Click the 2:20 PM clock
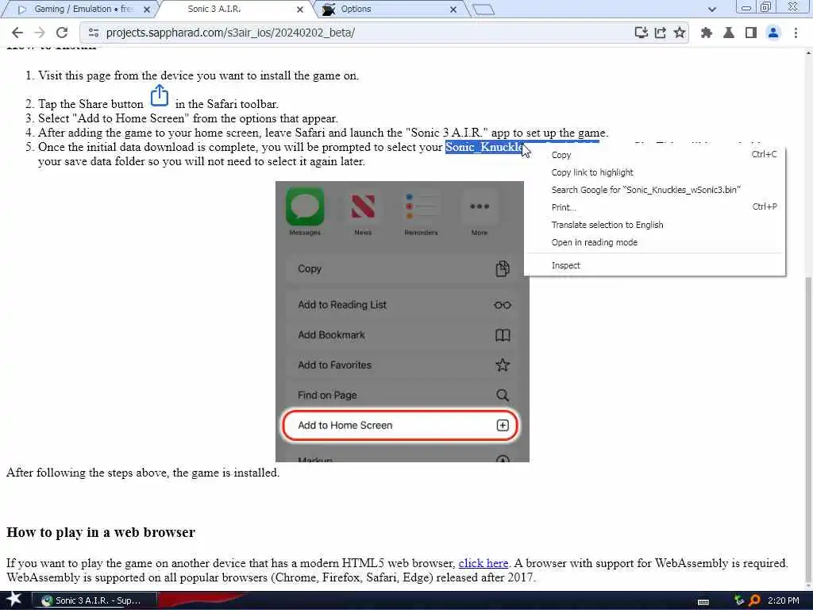This screenshot has height=610, width=813. 783,600
